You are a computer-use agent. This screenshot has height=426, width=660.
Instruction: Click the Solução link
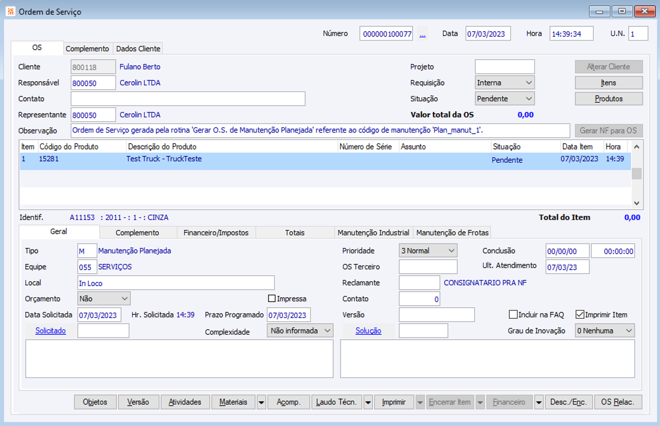tap(369, 331)
